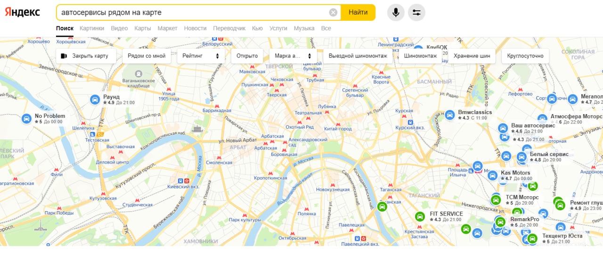Go to the Новости tab
The image size is (603, 256).
tap(195, 28)
